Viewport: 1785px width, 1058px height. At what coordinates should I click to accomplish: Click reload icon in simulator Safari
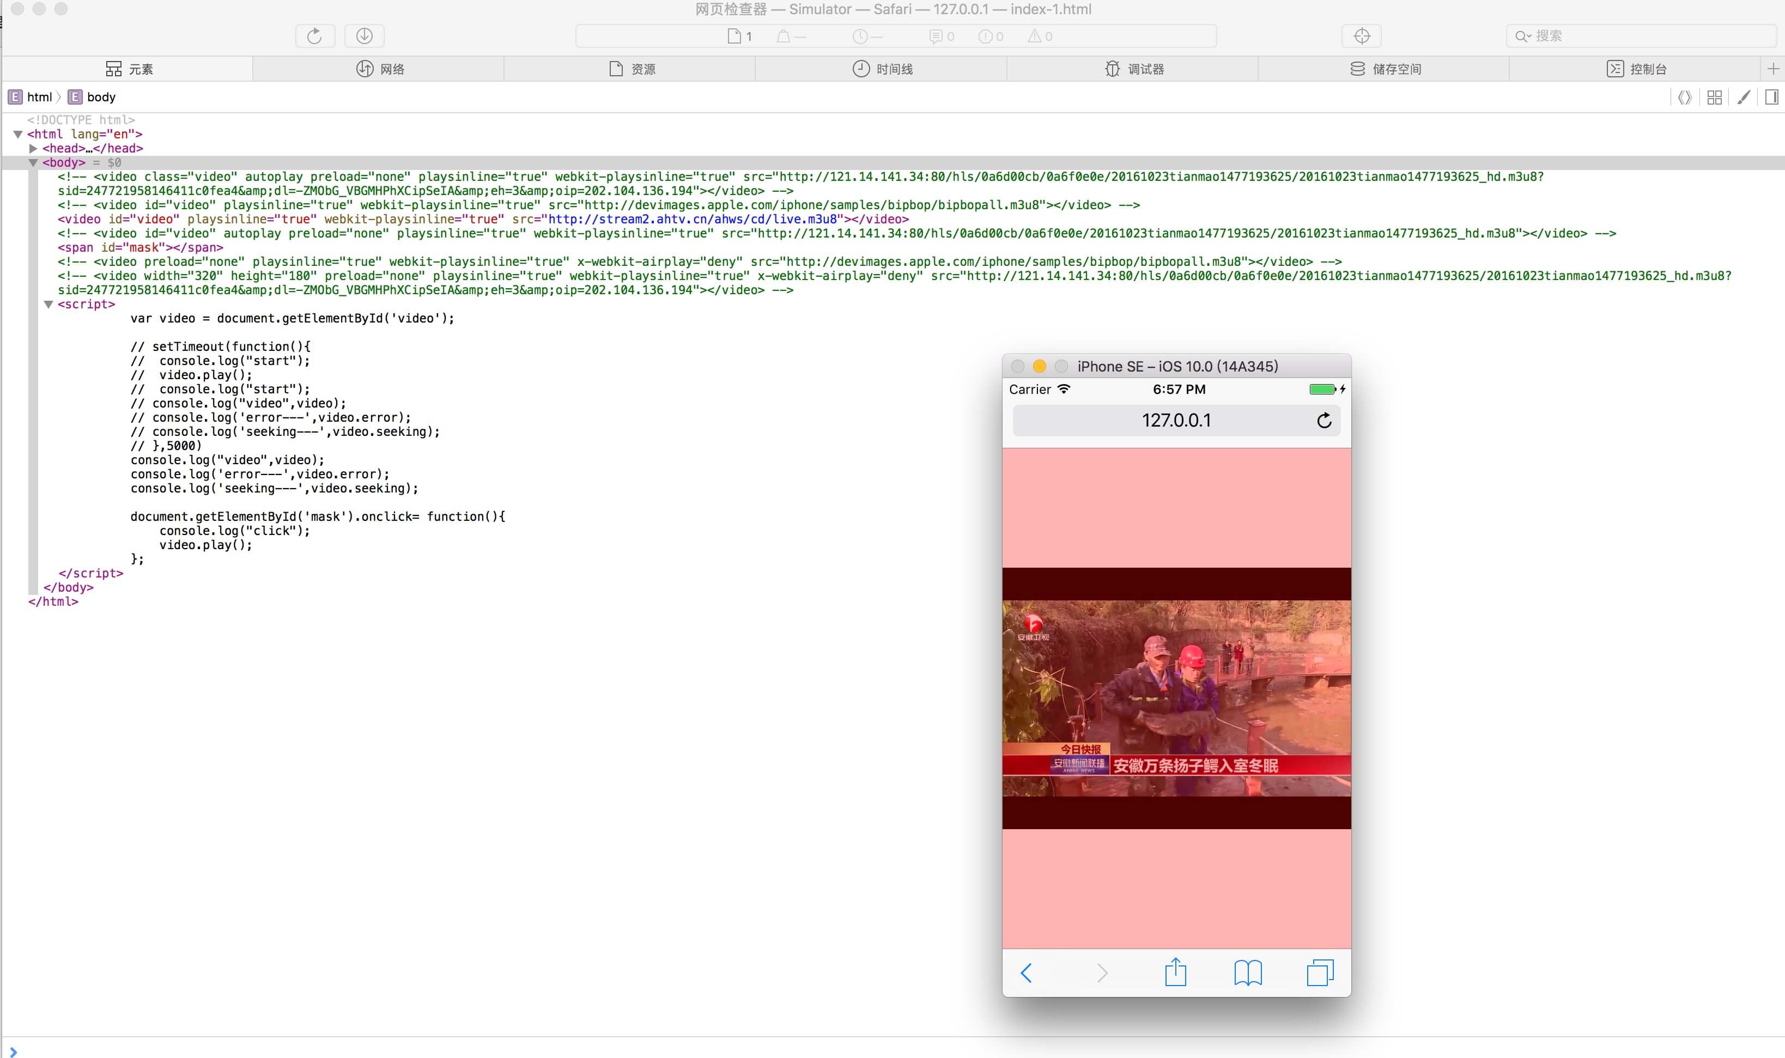pos(1324,421)
